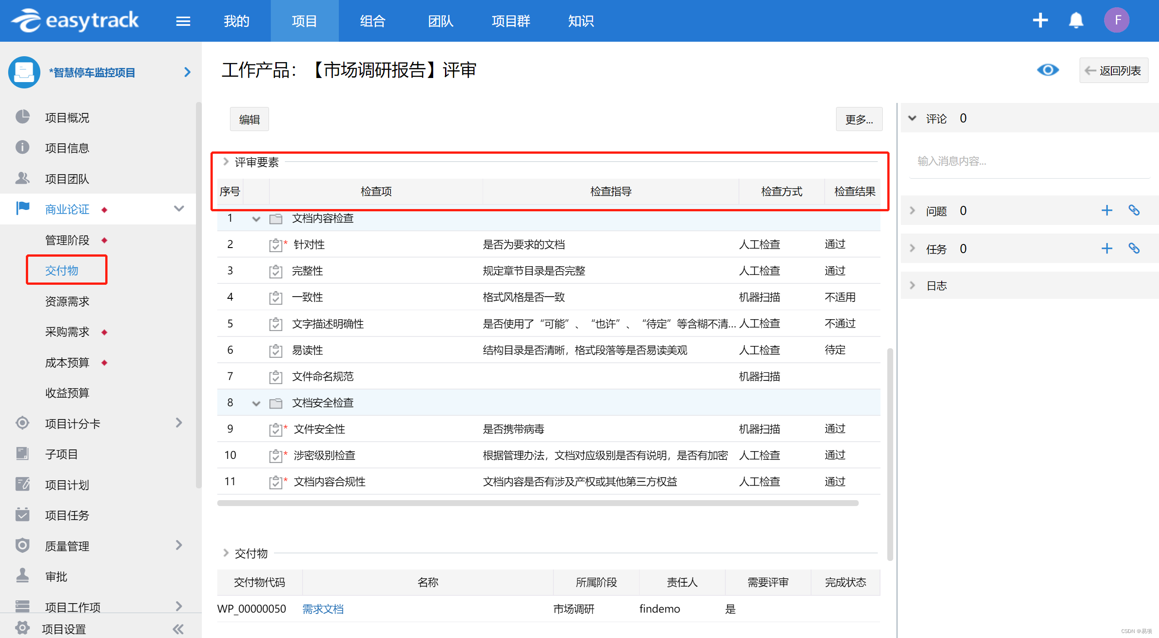
Task: Click the 检查结果 column header
Action: click(x=855, y=191)
